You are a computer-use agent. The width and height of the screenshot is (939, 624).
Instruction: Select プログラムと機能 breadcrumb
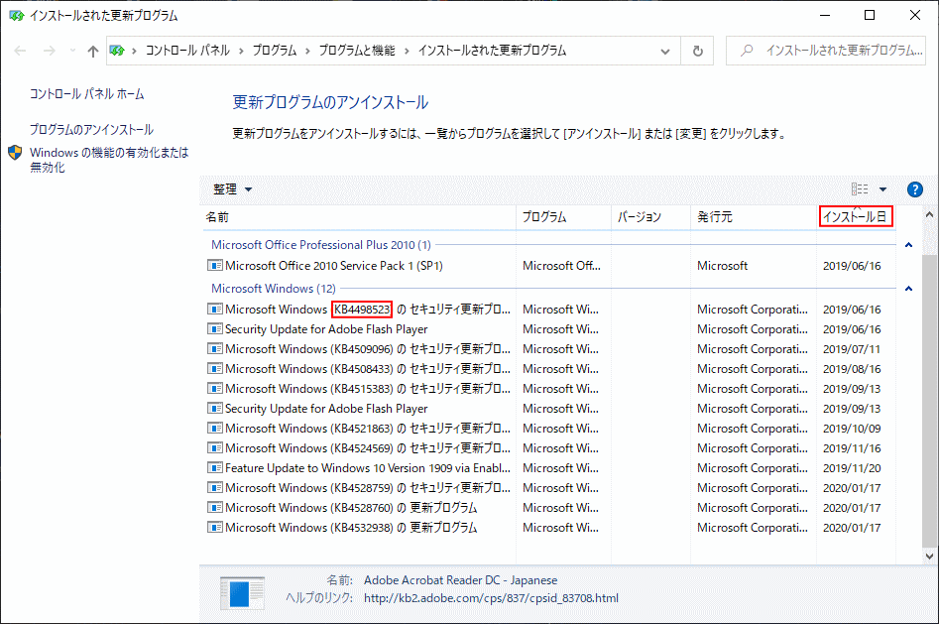[x=357, y=51]
